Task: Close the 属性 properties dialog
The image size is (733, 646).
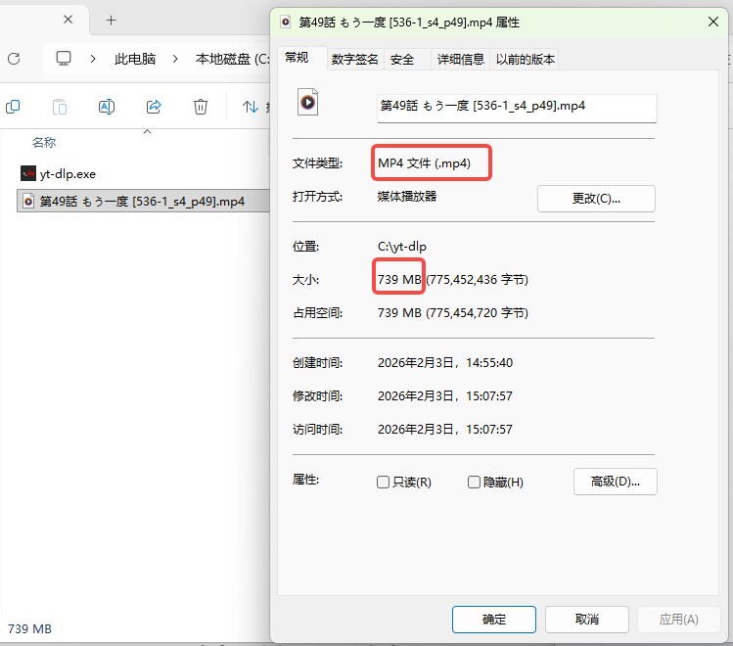Action: coord(713,22)
